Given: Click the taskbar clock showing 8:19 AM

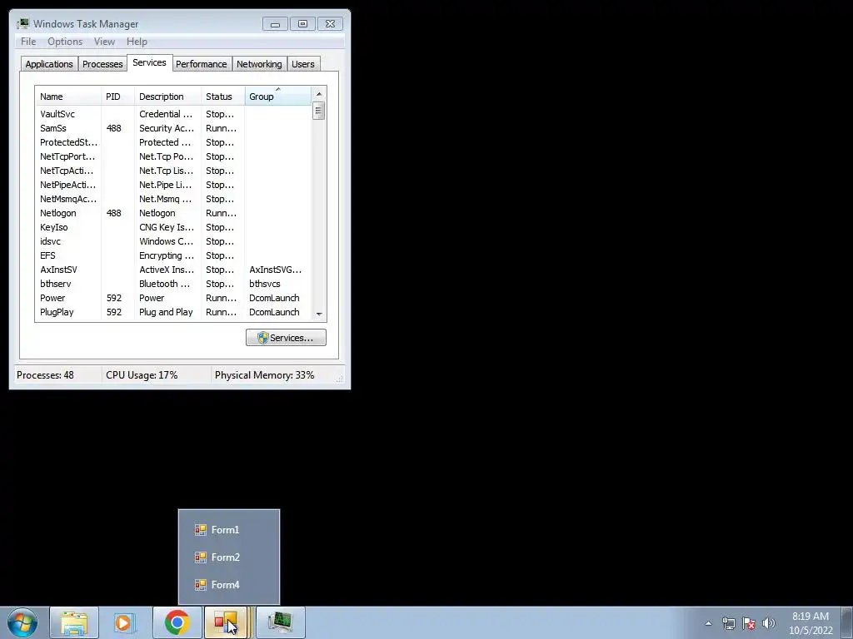Looking at the screenshot, I should click(811, 623).
